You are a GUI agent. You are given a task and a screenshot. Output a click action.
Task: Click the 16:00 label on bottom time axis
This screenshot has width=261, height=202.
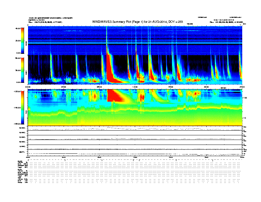click(171, 157)
